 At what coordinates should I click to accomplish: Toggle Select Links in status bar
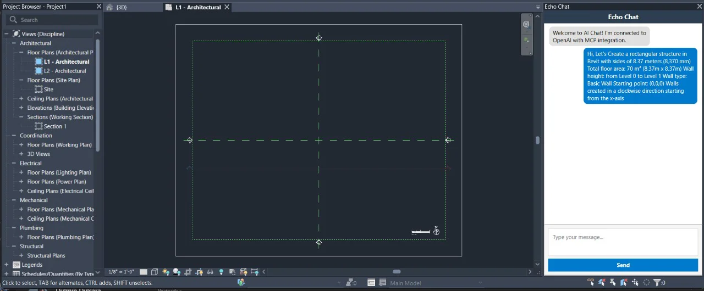[591, 283]
